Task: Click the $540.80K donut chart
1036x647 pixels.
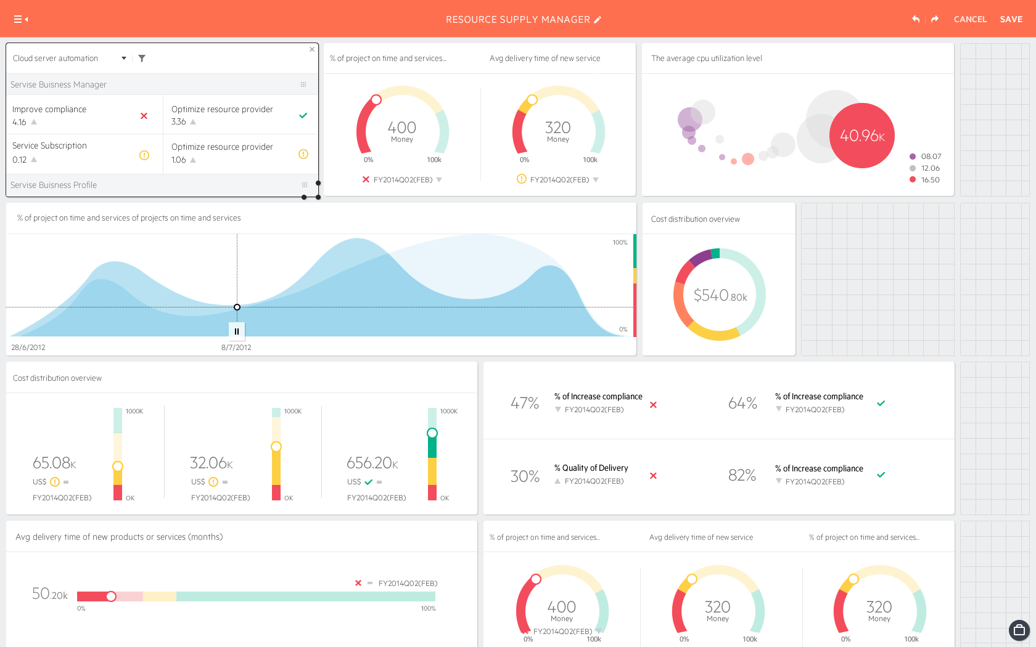Action: coord(720,295)
